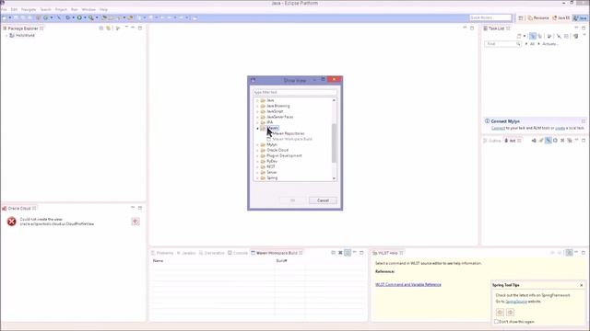Select the Maven folder in the dialog
590x331 pixels.
pyautogui.click(x=273, y=128)
